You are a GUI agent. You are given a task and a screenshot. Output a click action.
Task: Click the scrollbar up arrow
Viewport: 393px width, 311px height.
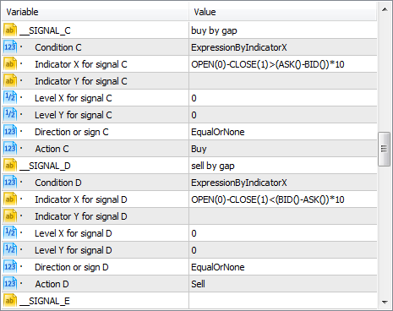coord(385,10)
